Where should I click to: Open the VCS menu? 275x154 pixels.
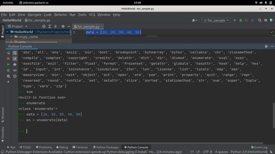point(92,15)
